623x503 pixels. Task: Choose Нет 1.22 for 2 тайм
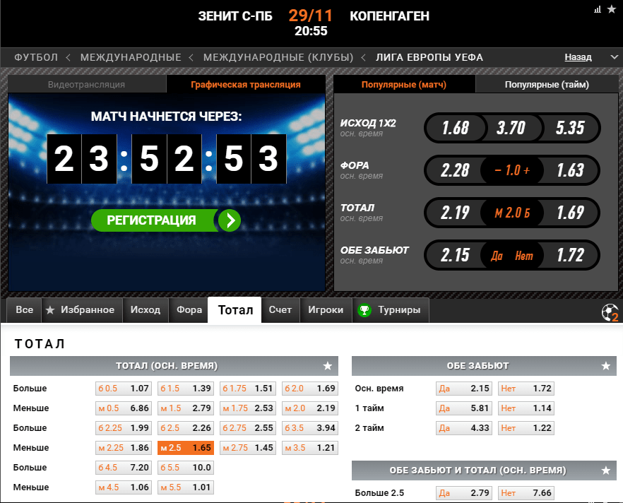(x=526, y=428)
